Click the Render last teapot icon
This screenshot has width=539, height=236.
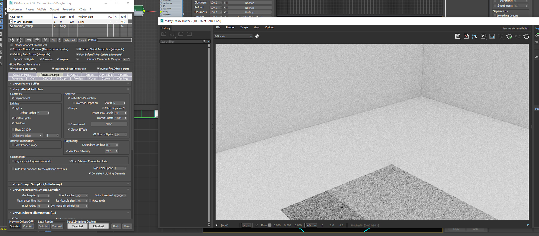526,36
